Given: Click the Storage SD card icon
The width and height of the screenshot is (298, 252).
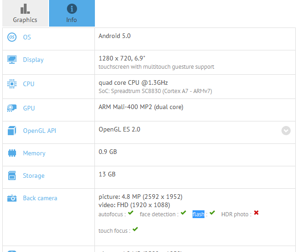Looking at the screenshot, I should click(12, 175).
